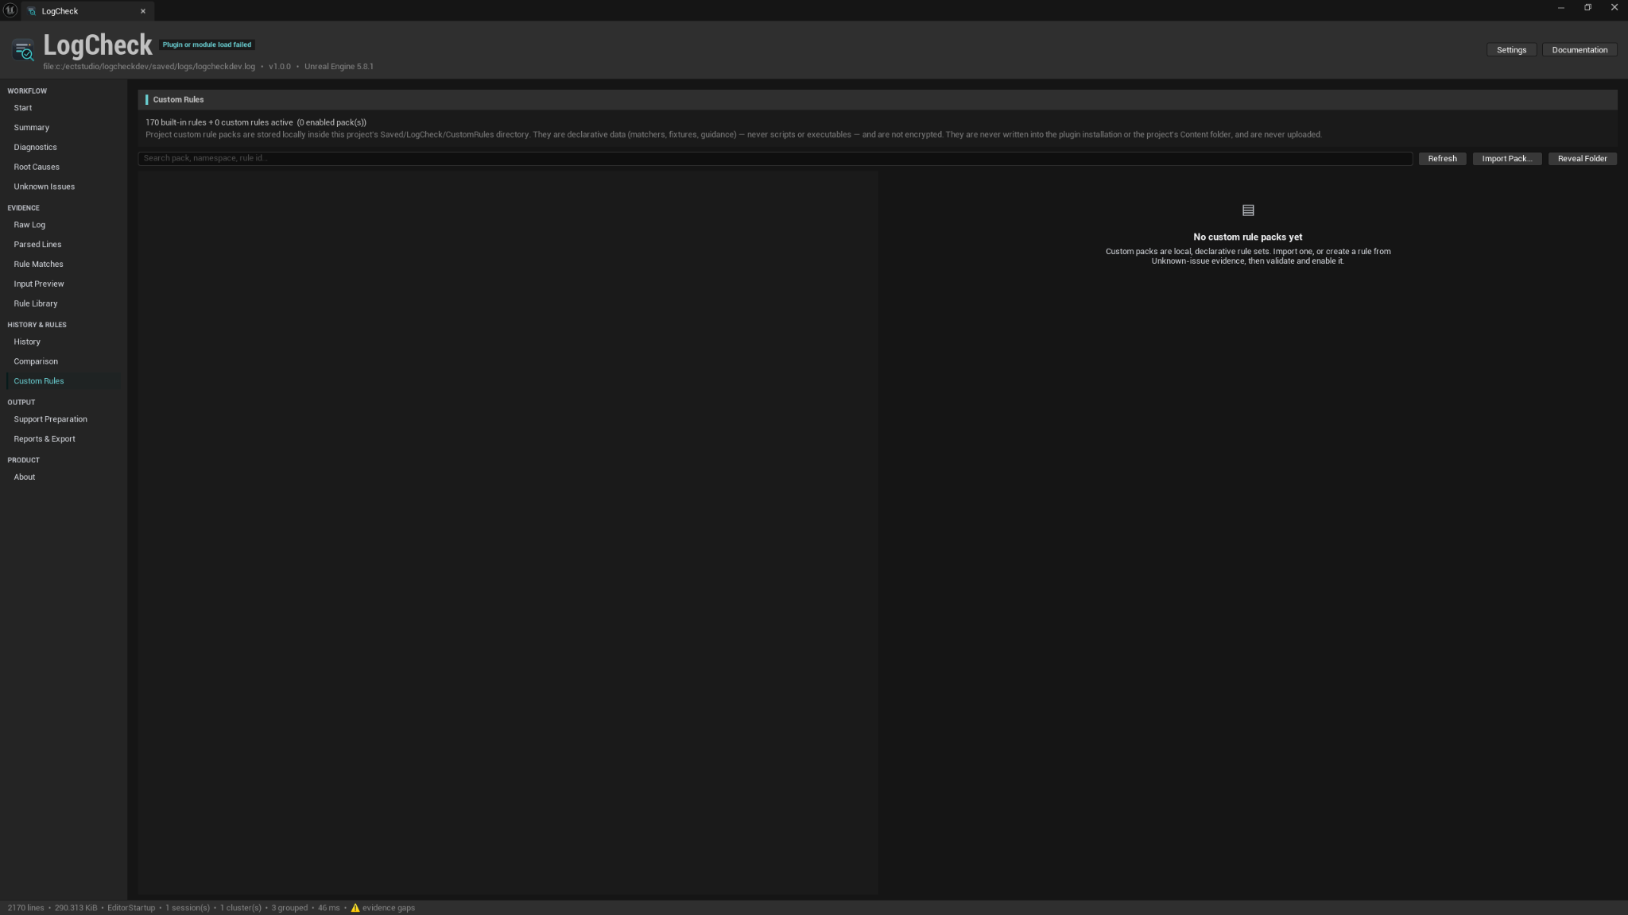Viewport: 1628px width, 915px height.
Task: Open Comparison page
Action: [64, 361]
